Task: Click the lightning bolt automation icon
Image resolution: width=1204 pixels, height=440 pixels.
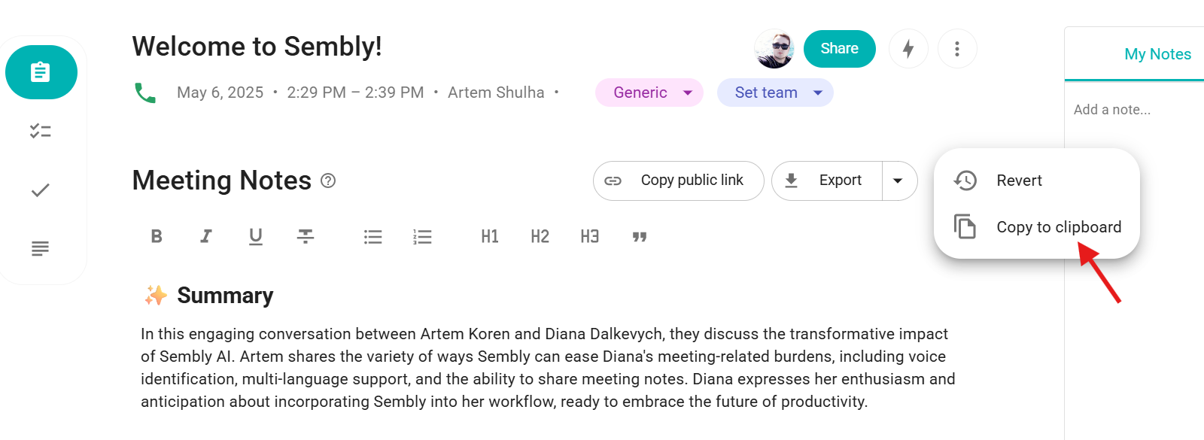Action: click(x=908, y=49)
